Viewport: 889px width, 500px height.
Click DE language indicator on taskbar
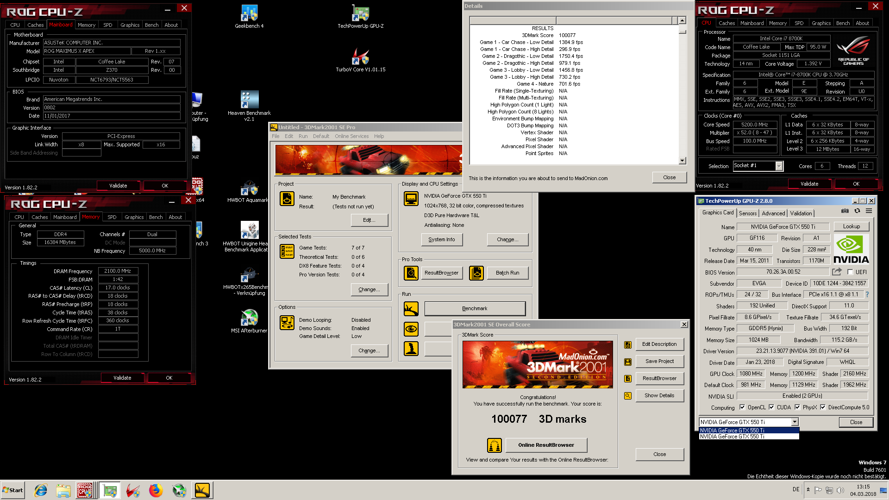click(x=796, y=489)
